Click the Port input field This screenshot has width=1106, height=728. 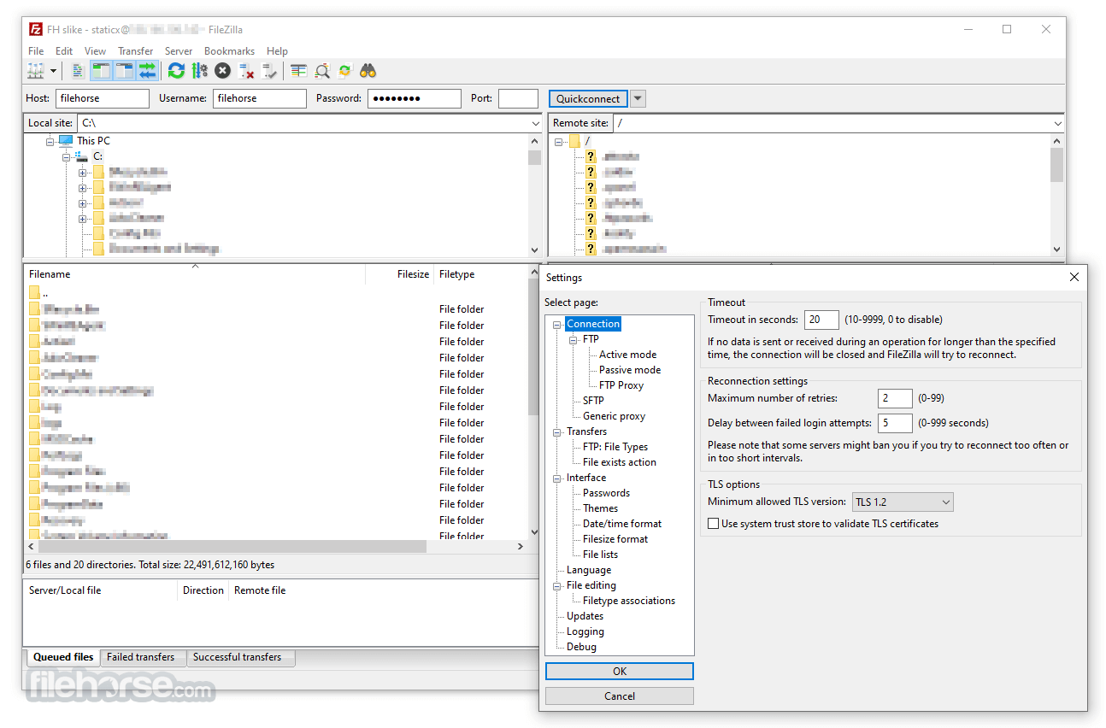tap(518, 98)
